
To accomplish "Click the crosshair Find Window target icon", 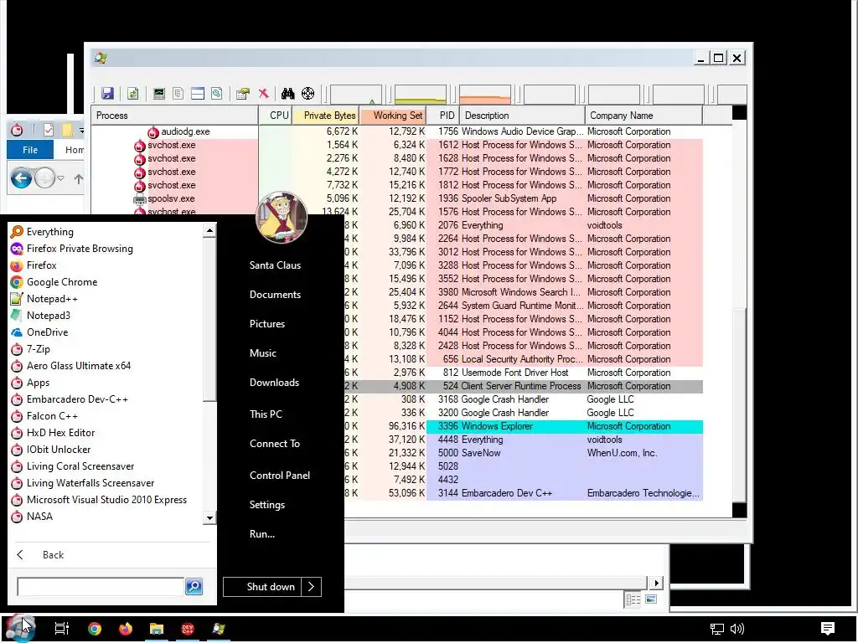I will pos(308,94).
